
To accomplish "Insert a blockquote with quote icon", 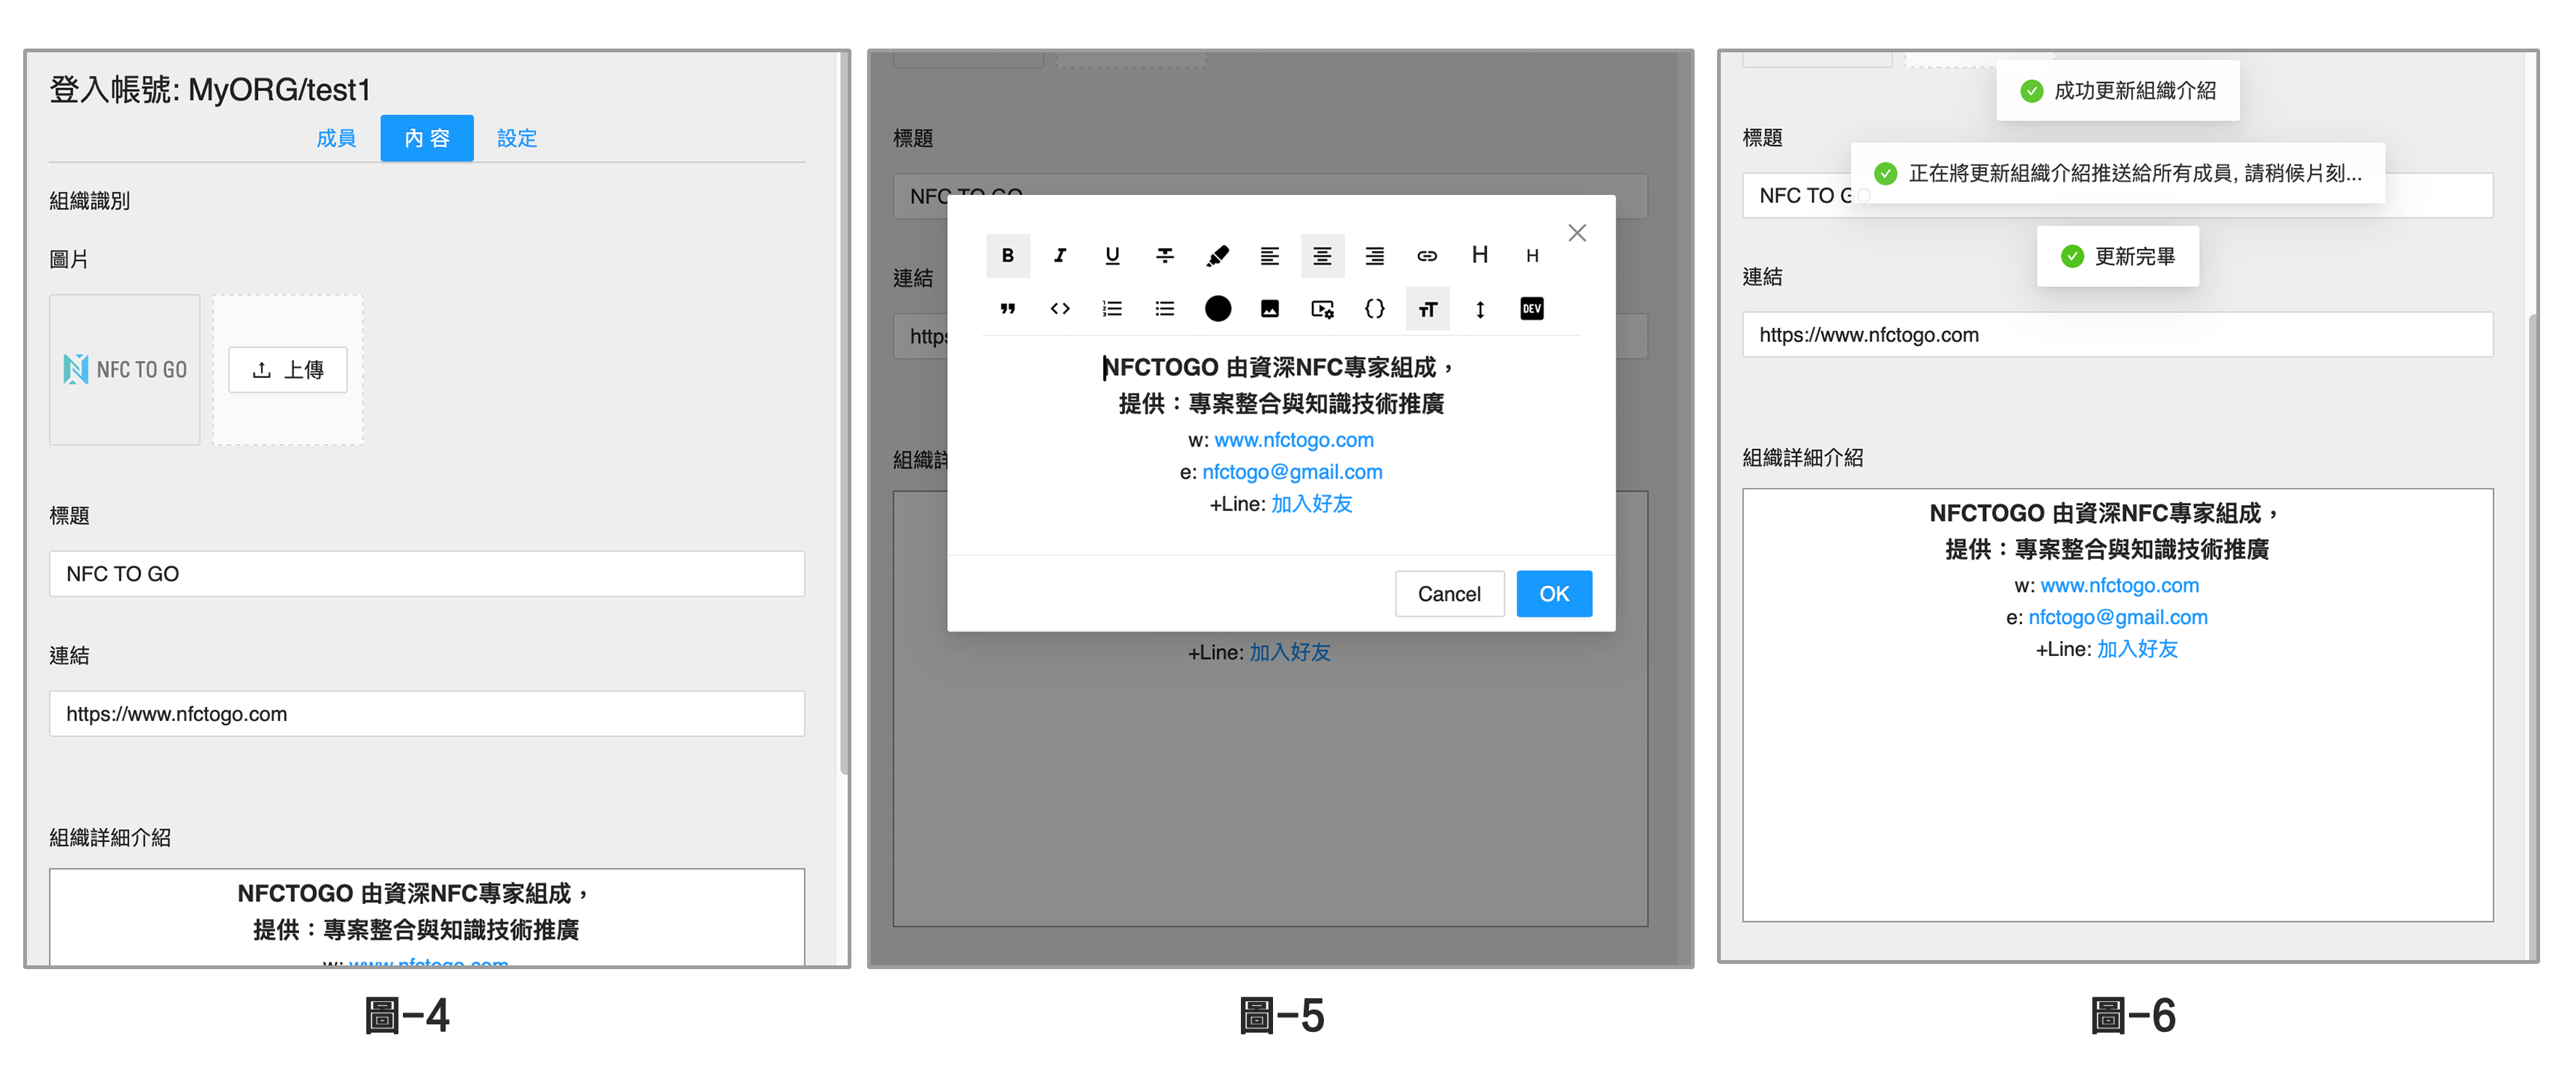I will pos(1007,309).
